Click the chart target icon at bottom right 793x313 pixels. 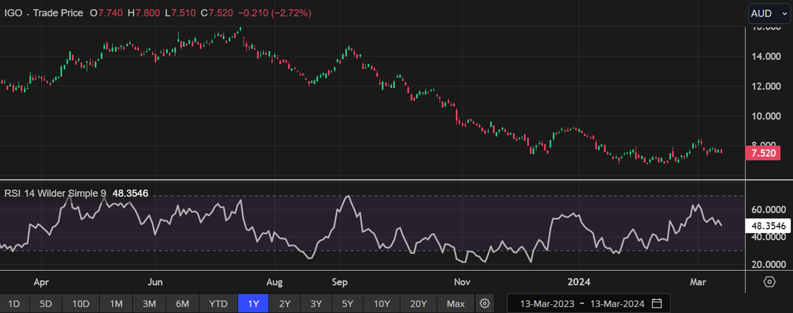coord(769,282)
